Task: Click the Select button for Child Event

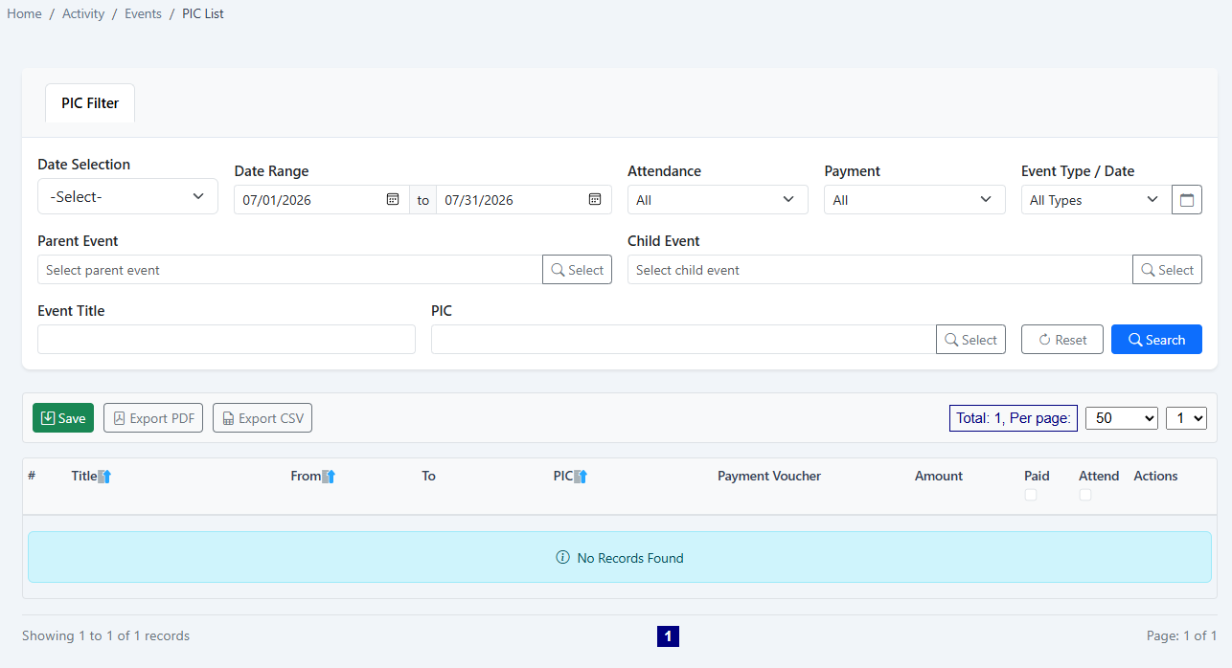Action: pos(1167,270)
